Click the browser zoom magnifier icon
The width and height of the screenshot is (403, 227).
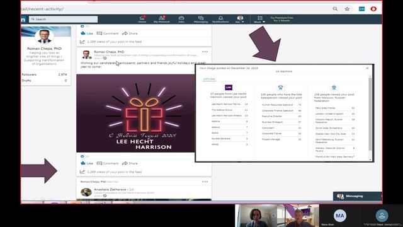pos(335,9)
